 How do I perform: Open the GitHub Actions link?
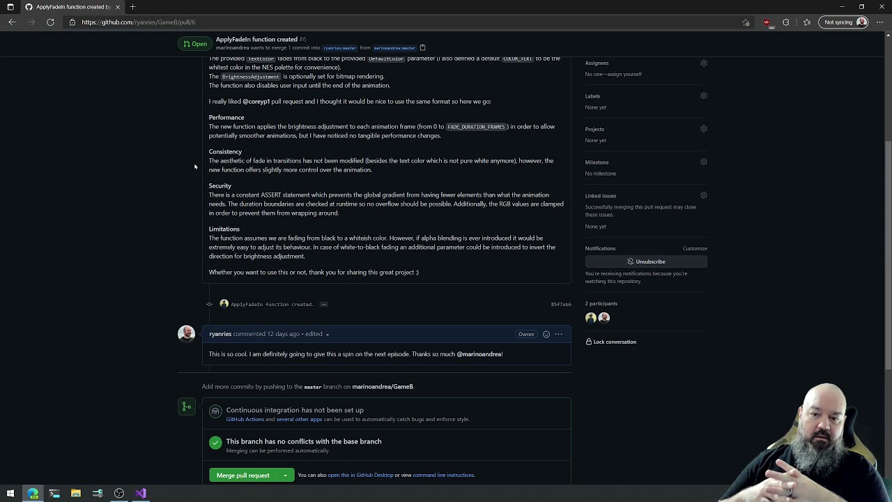click(245, 419)
